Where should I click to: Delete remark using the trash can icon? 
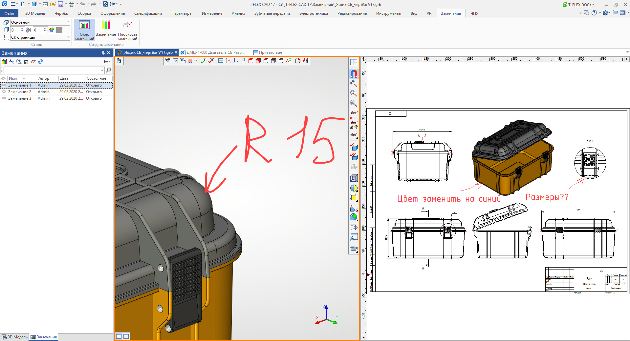tap(26, 62)
